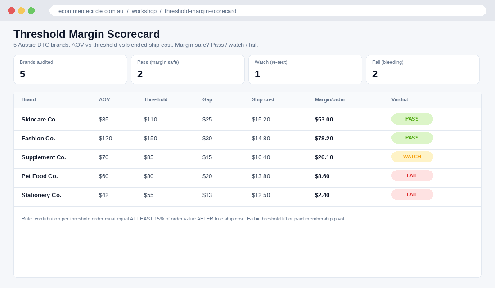Viewport: 495px width, 288px height.
Task: Click Supplement Co. threshold $85
Action: (x=148, y=157)
